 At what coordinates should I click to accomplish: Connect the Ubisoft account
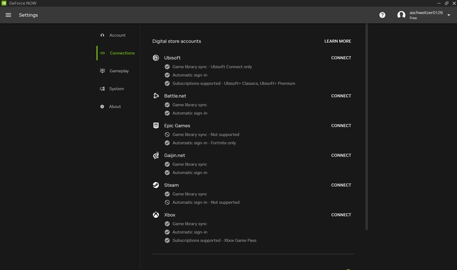(x=341, y=57)
